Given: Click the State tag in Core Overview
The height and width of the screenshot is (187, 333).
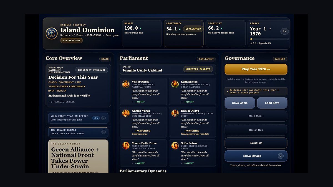Looking at the screenshot, I should click(x=105, y=59).
